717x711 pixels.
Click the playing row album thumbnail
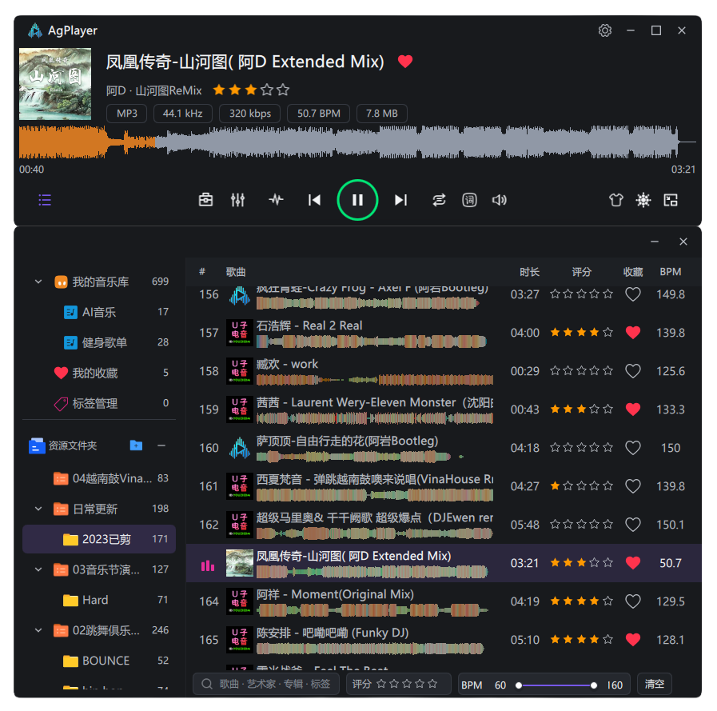coord(240,563)
